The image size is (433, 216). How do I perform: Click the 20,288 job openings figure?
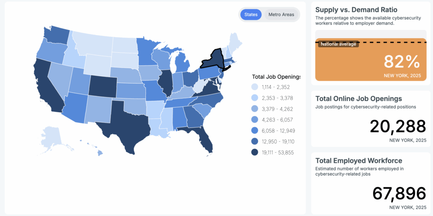(x=397, y=127)
